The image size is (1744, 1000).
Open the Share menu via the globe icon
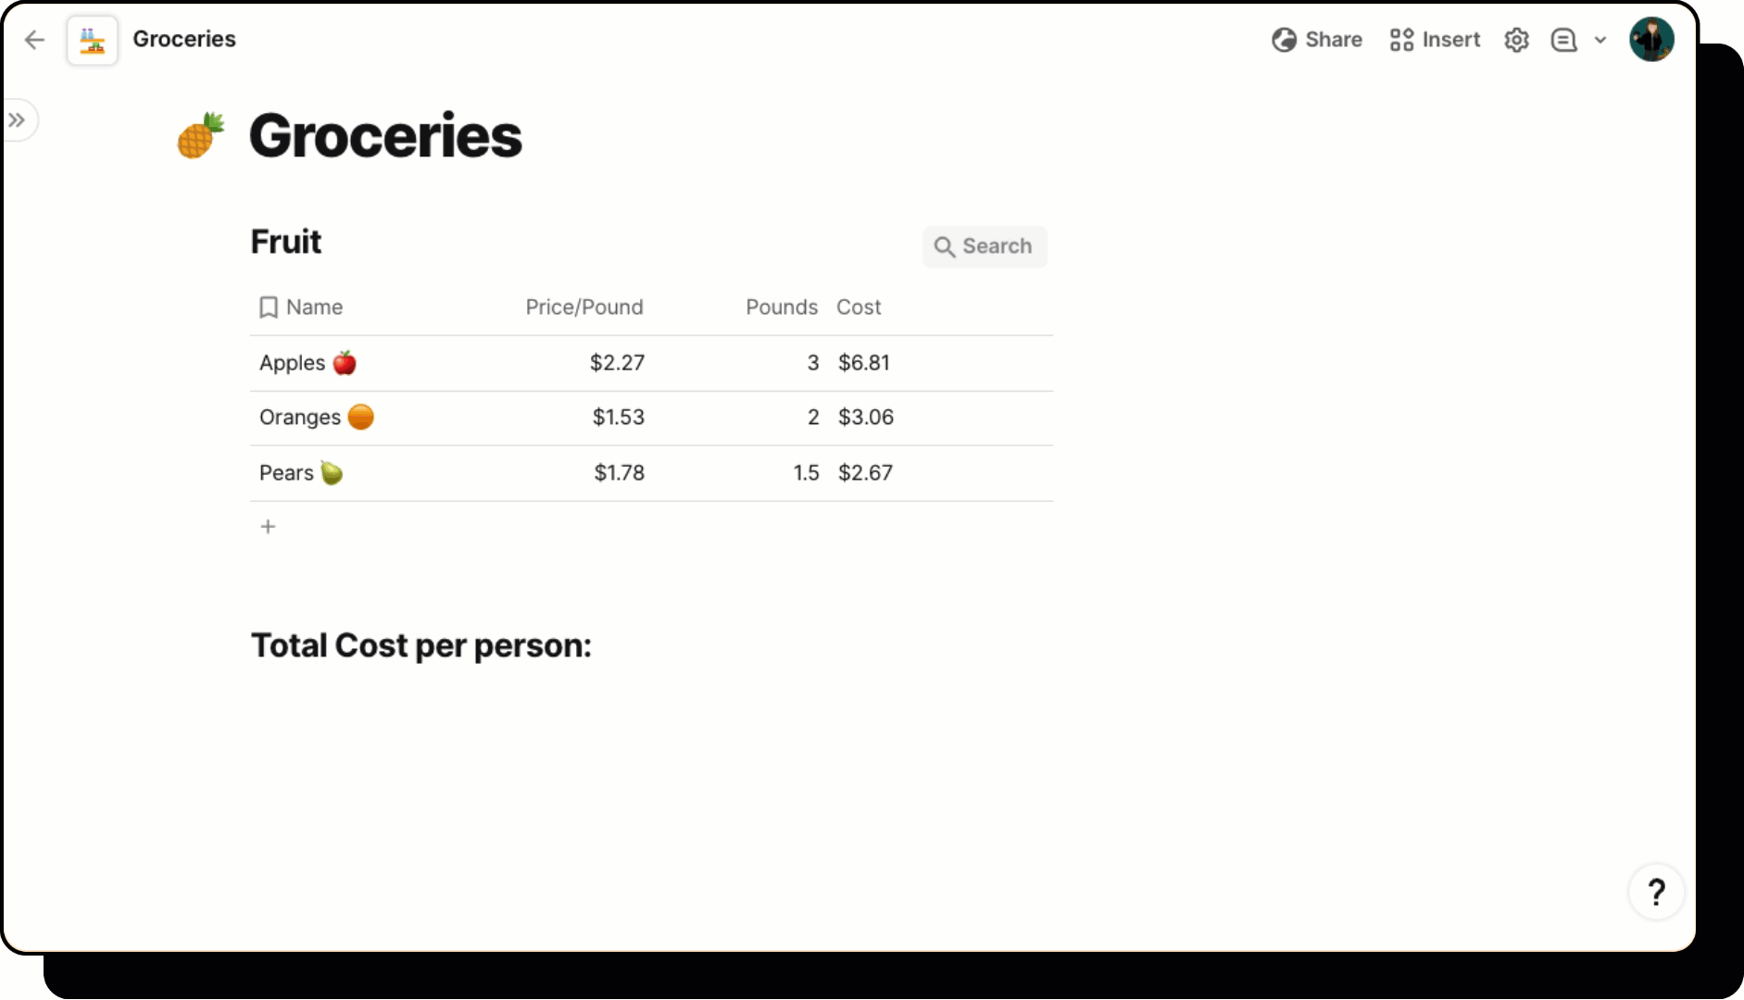pos(1283,40)
